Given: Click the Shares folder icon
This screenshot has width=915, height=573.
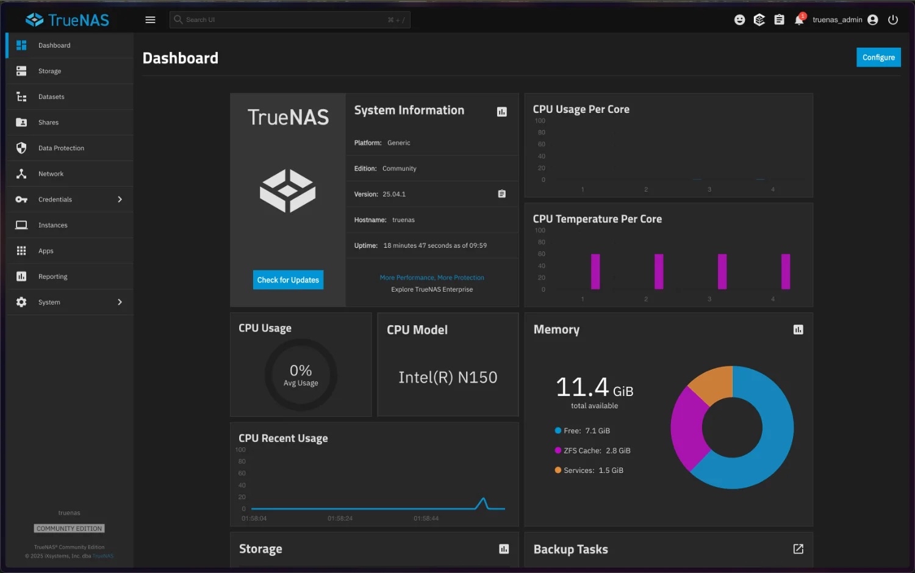Looking at the screenshot, I should (x=21, y=122).
